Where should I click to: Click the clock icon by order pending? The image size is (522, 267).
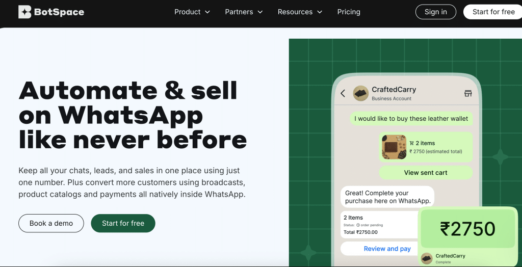point(358,225)
